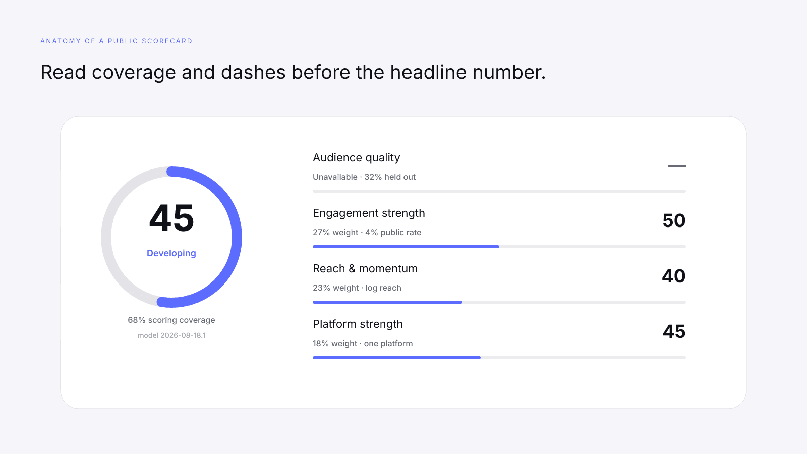
Task: Click the Engagement strength score 50
Action: (x=674, y=220)
